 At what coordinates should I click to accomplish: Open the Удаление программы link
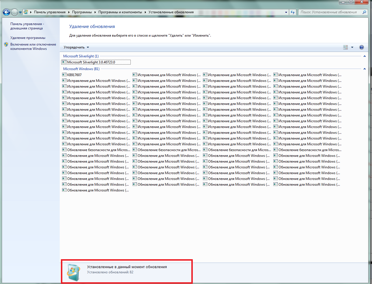tap(28, 38)
